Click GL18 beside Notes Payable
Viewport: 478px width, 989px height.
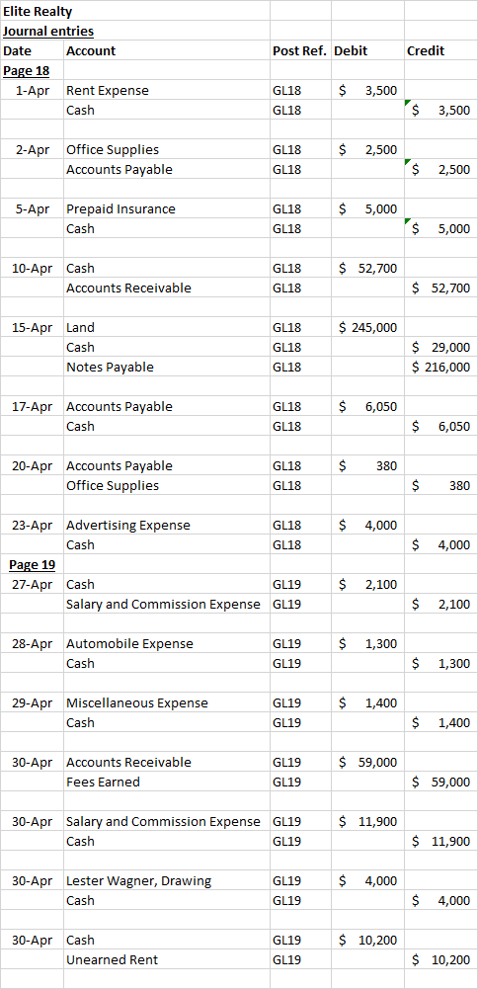tap(300, 368)
